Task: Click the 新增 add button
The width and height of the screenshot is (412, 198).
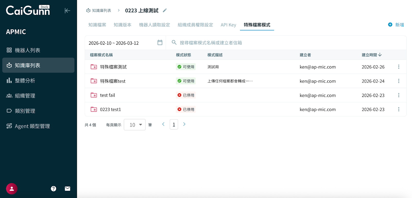Action: (396, 25)
